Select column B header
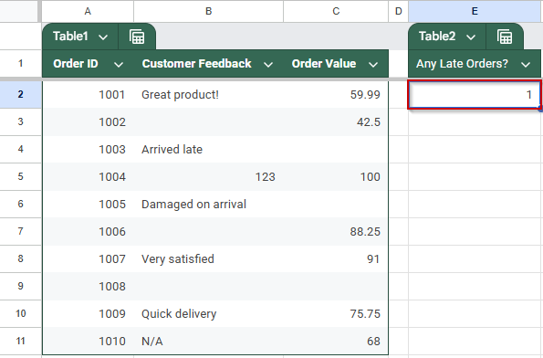Viewport: 543px width, 358px height. (x=208, y=11)
